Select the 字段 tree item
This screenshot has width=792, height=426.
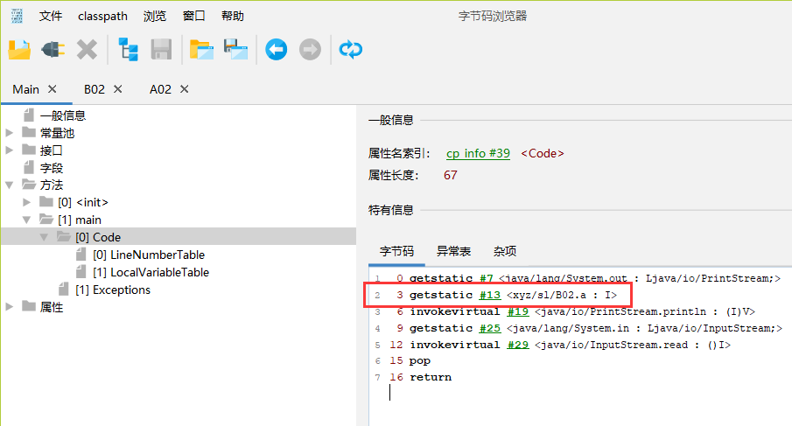52,168
